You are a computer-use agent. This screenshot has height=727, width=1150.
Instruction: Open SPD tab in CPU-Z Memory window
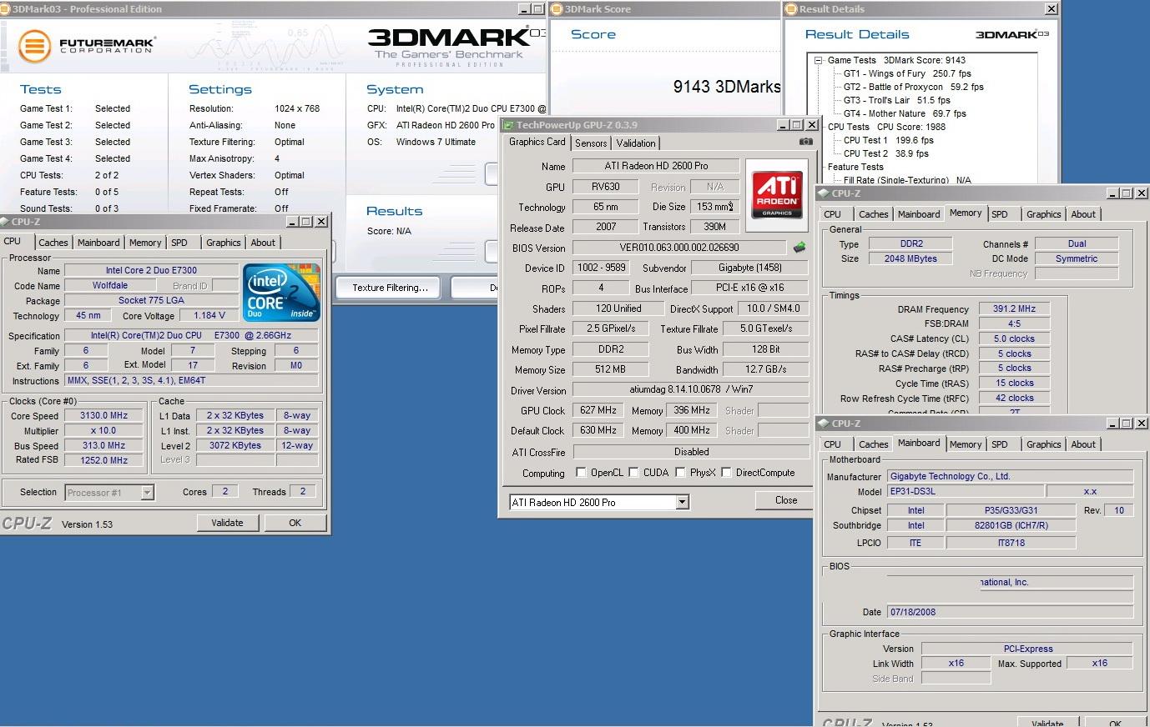coord(1000,214)
